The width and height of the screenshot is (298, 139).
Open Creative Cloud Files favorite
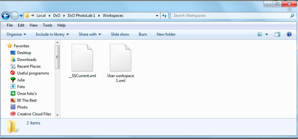(x=34, y=114)
